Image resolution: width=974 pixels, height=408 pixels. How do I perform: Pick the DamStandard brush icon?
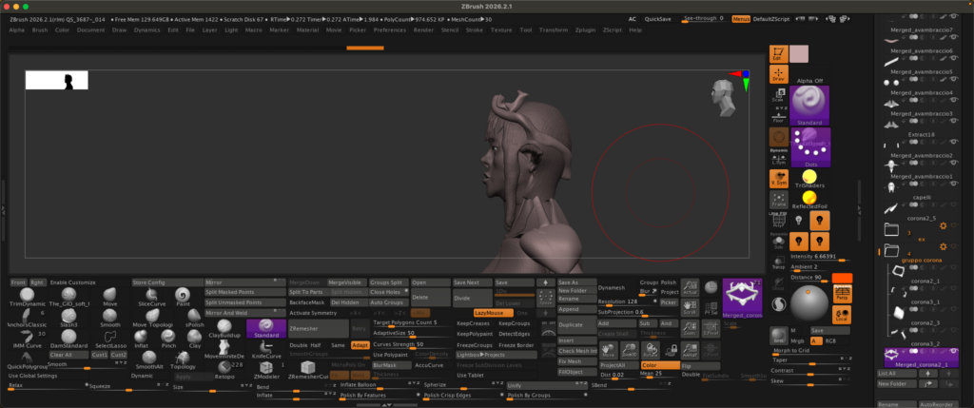(x=68, y=340)
